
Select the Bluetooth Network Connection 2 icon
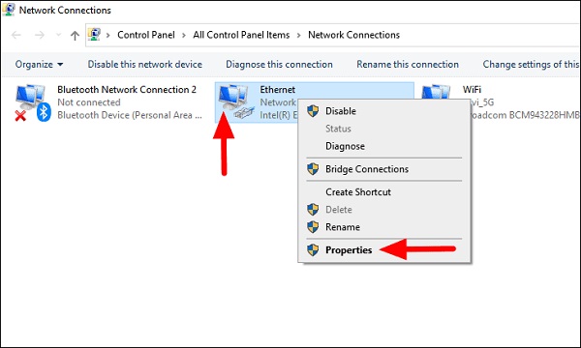33,102
